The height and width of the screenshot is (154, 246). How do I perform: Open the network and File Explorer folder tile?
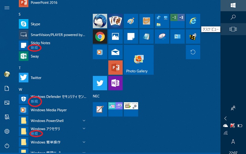pos(162,21)
